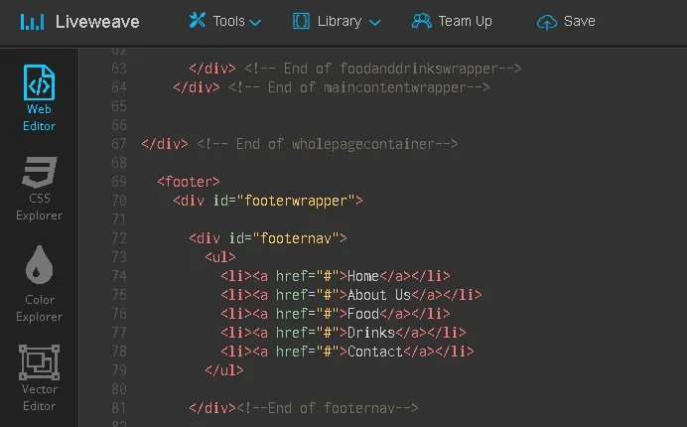Viewport: 687px width, 427px height.
Task: Click the opening <footer> tag
Action: pos(189,182)
